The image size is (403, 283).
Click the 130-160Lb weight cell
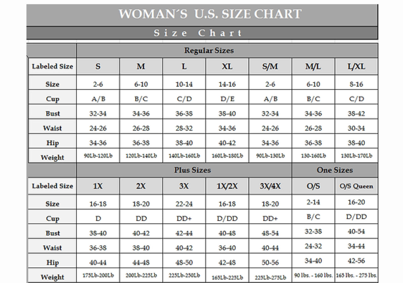(313, 156)
